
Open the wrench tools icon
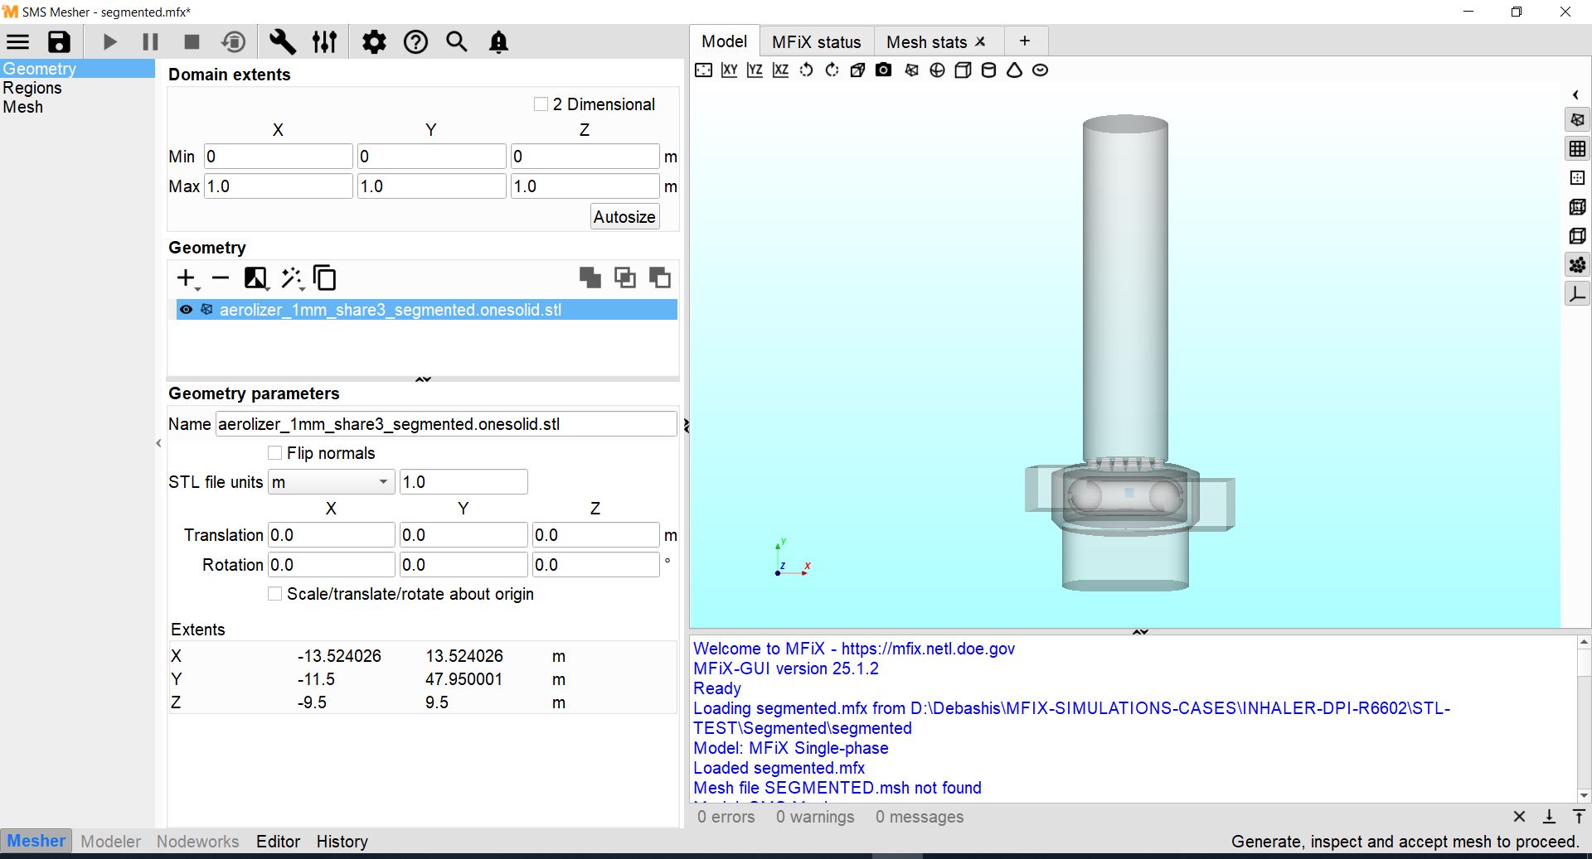[x=282, y=42]
